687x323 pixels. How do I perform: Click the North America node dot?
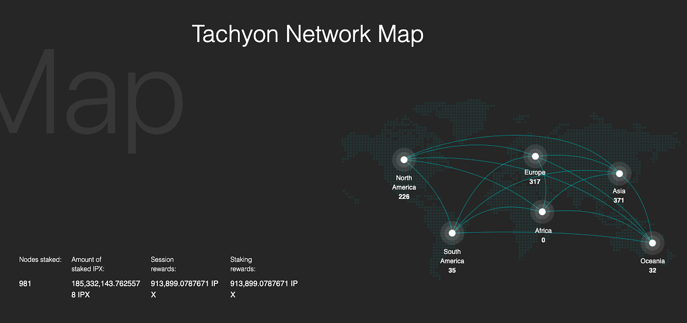[404, 160]
